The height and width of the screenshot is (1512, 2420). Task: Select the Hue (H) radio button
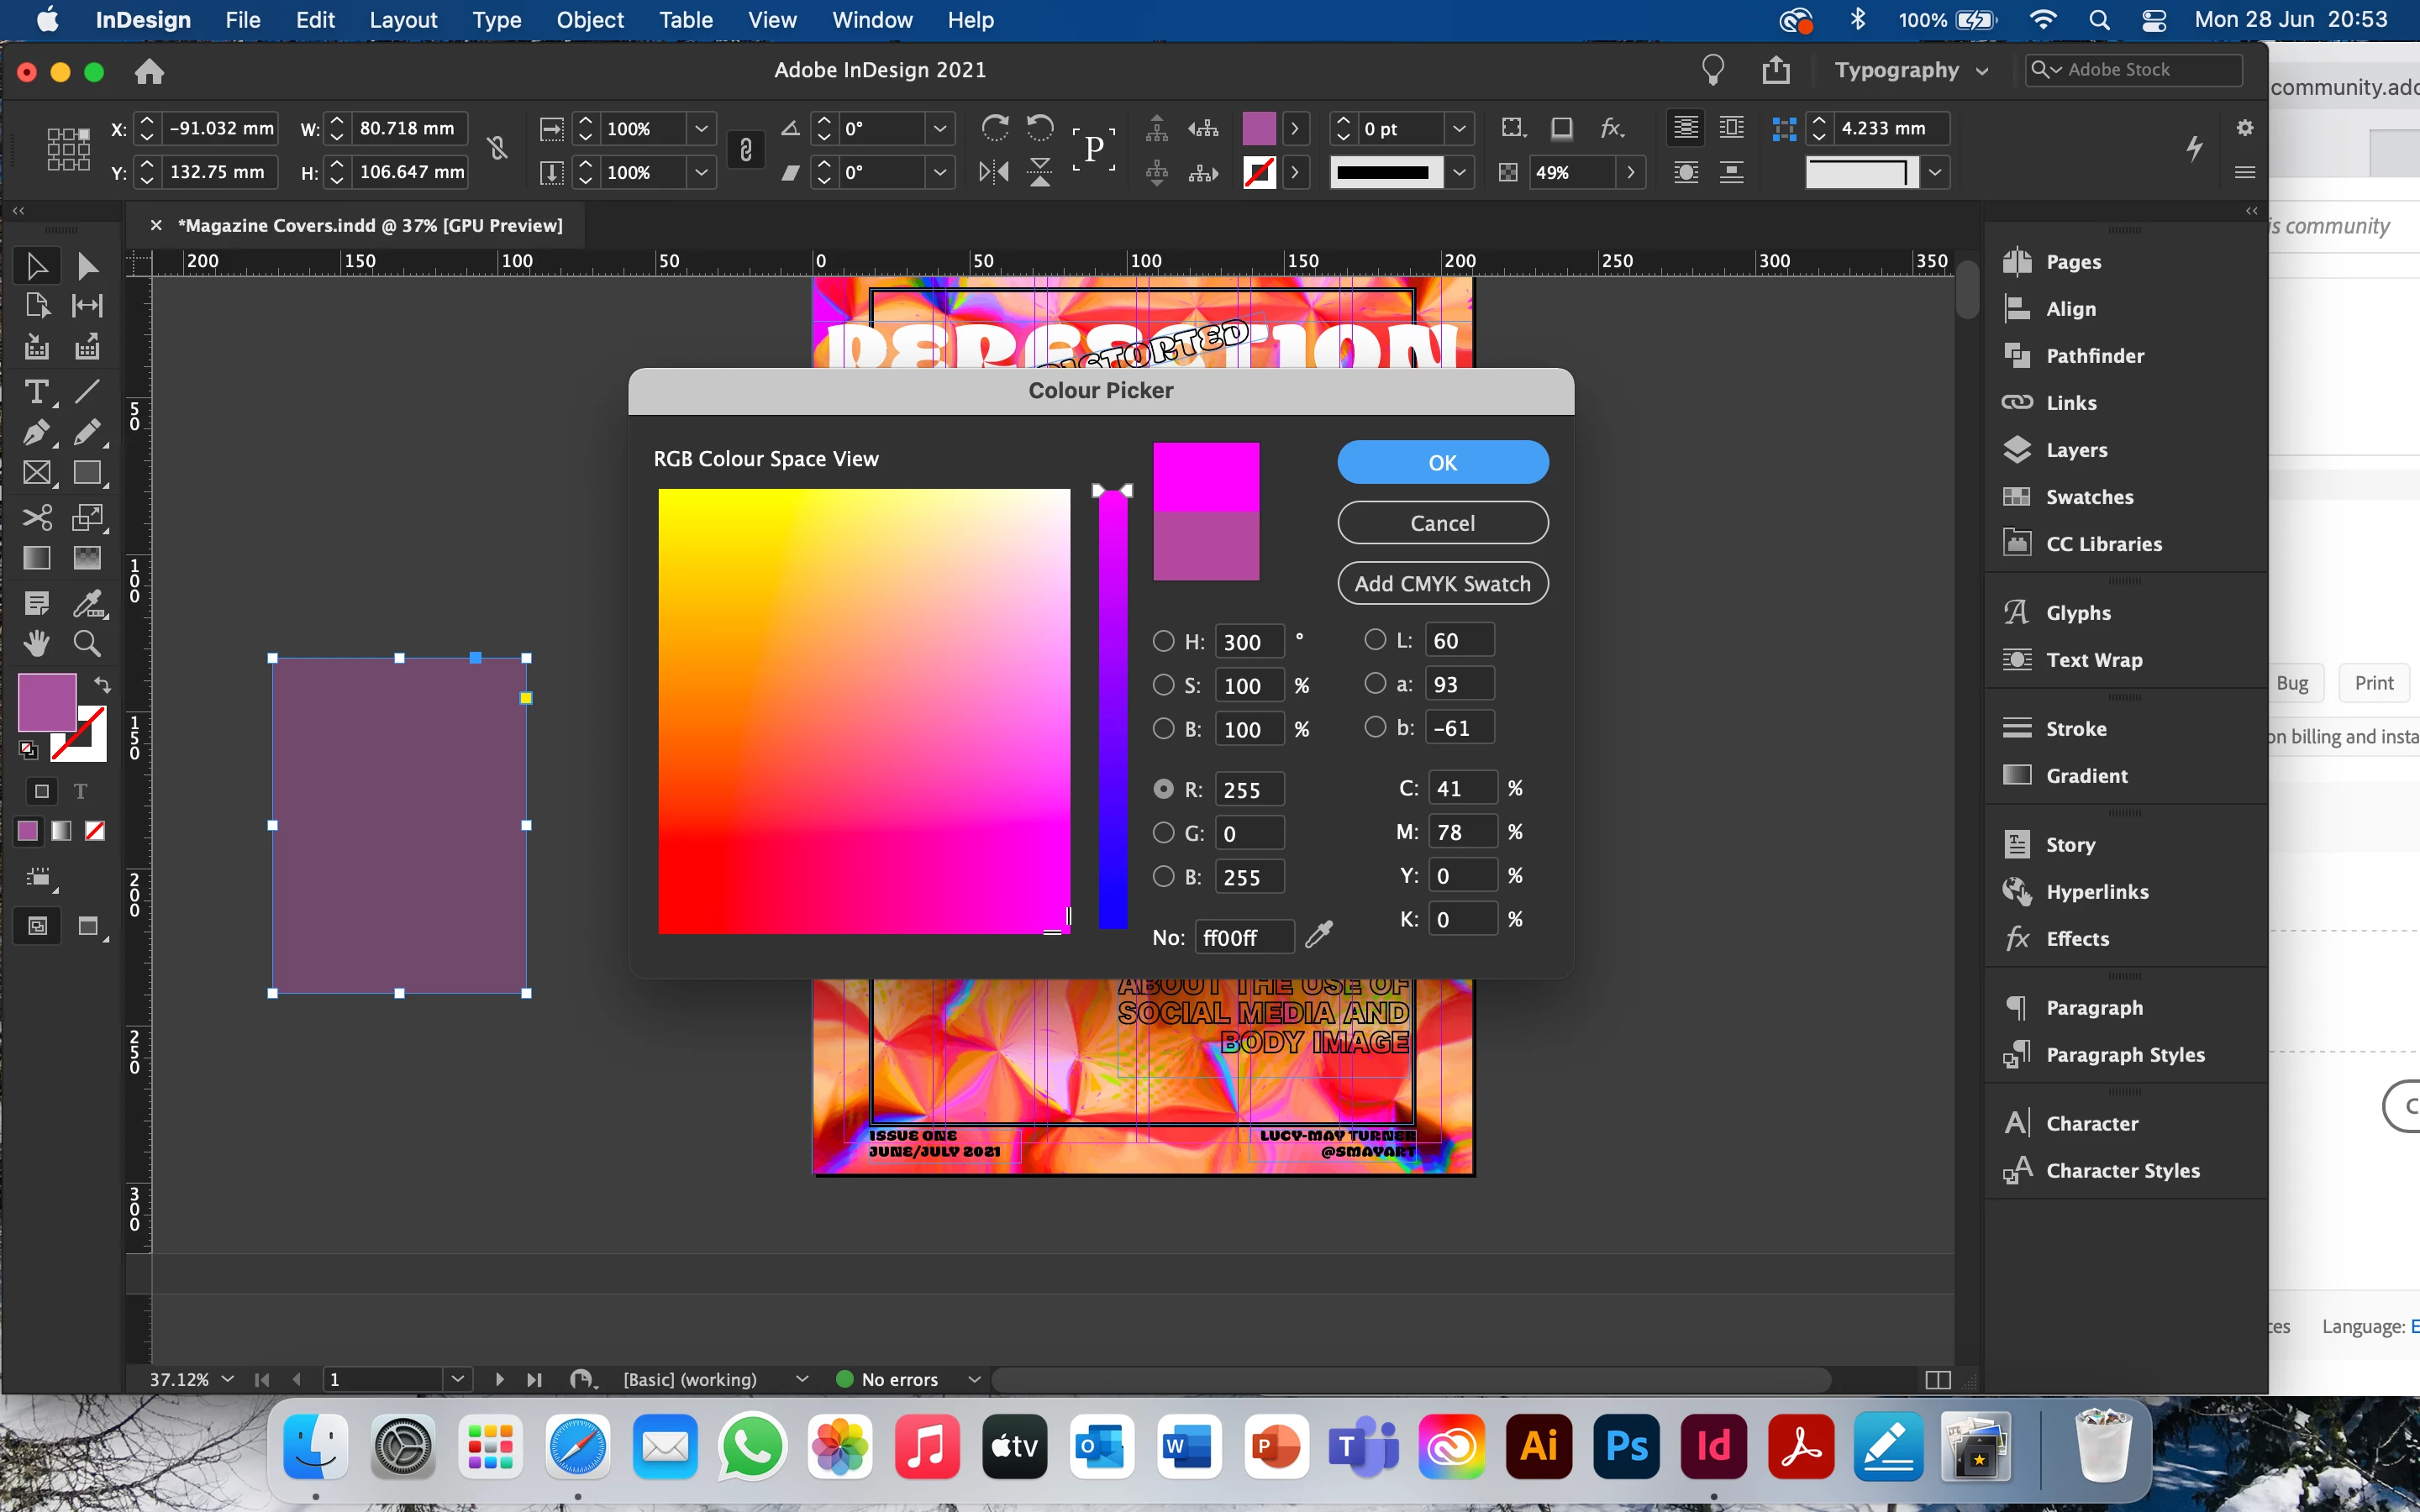[x=1163, y=641]
